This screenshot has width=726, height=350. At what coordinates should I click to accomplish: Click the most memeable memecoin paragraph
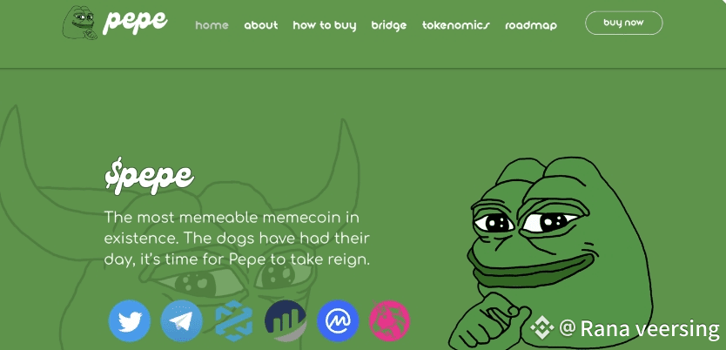pyautogui.click(x=237, y=239)
